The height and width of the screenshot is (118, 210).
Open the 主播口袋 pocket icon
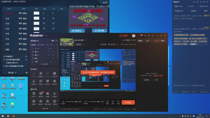pyautogui.click(x=41, y=81)
